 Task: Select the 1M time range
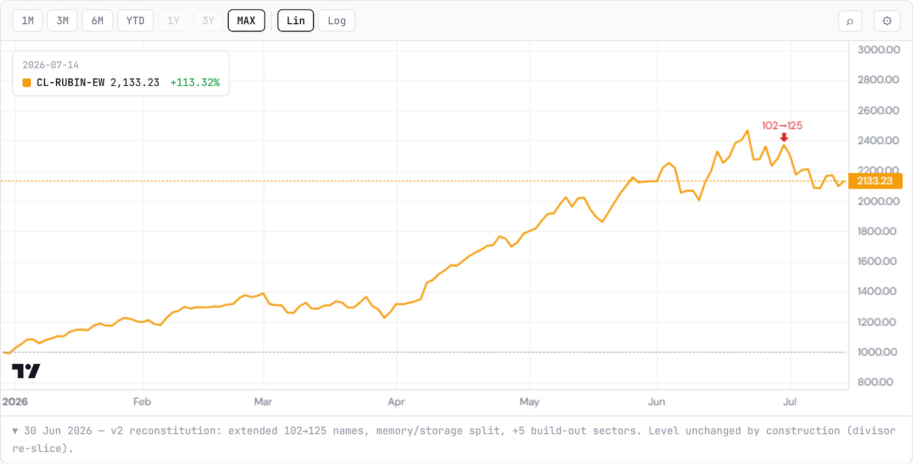pos(28,21)
